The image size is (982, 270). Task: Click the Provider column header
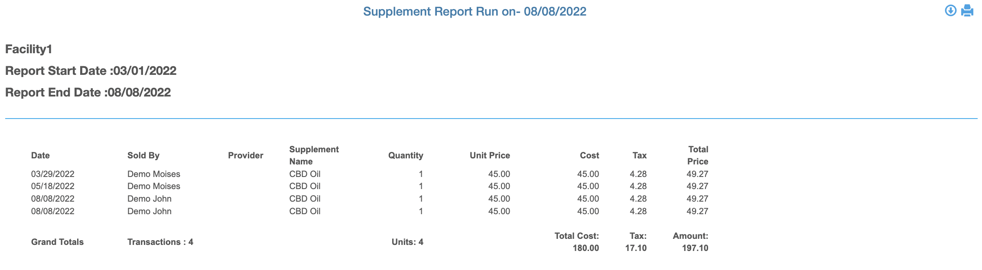(246, 155)
